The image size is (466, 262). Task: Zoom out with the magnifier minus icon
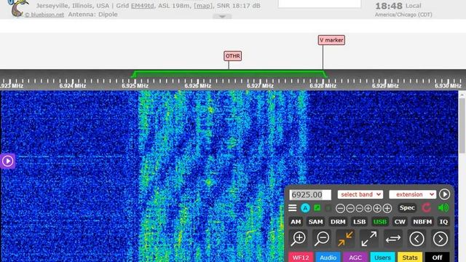coord(322,239)
